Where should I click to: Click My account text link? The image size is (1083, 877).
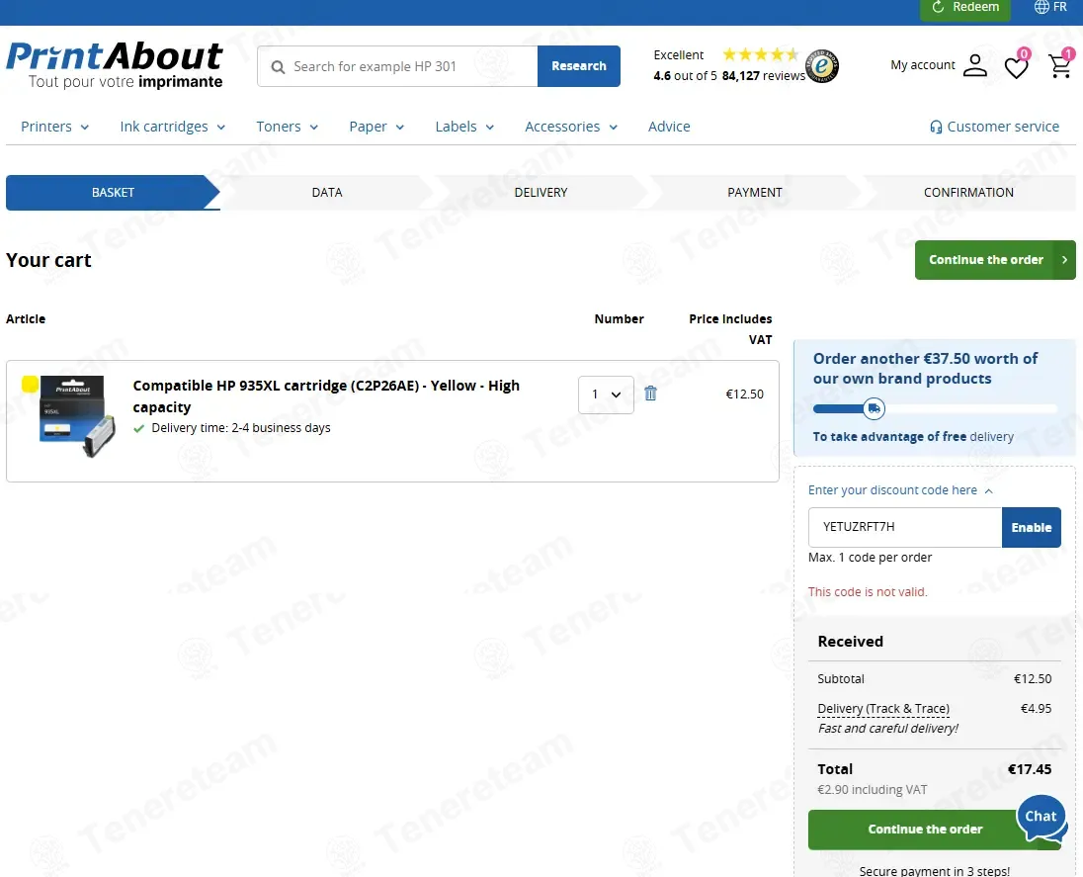point(923,65)
